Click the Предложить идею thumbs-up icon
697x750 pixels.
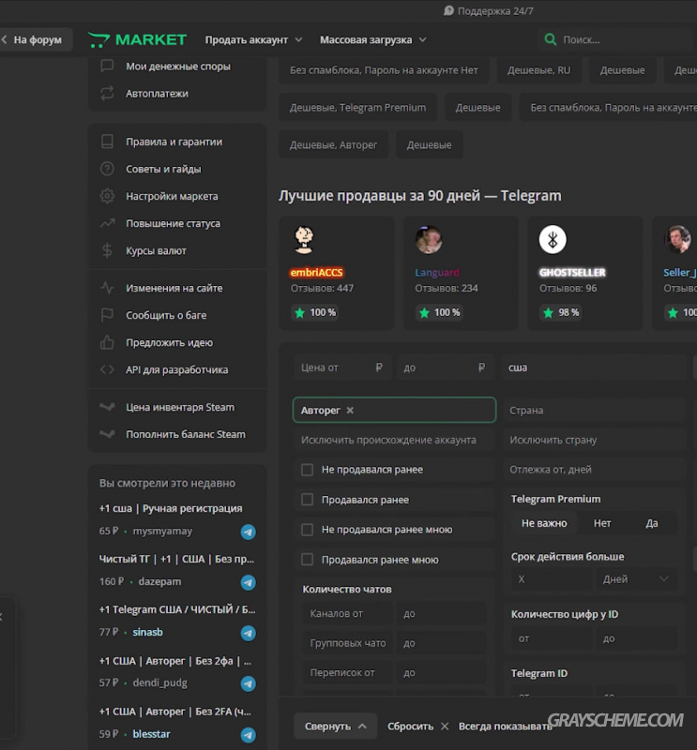point(107,342)
